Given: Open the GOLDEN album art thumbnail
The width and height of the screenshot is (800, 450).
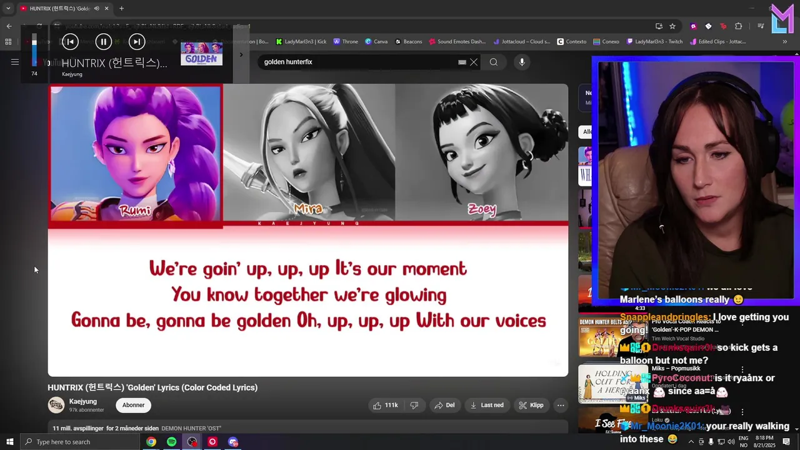Looking at the screenshot, I should point(201,53).
